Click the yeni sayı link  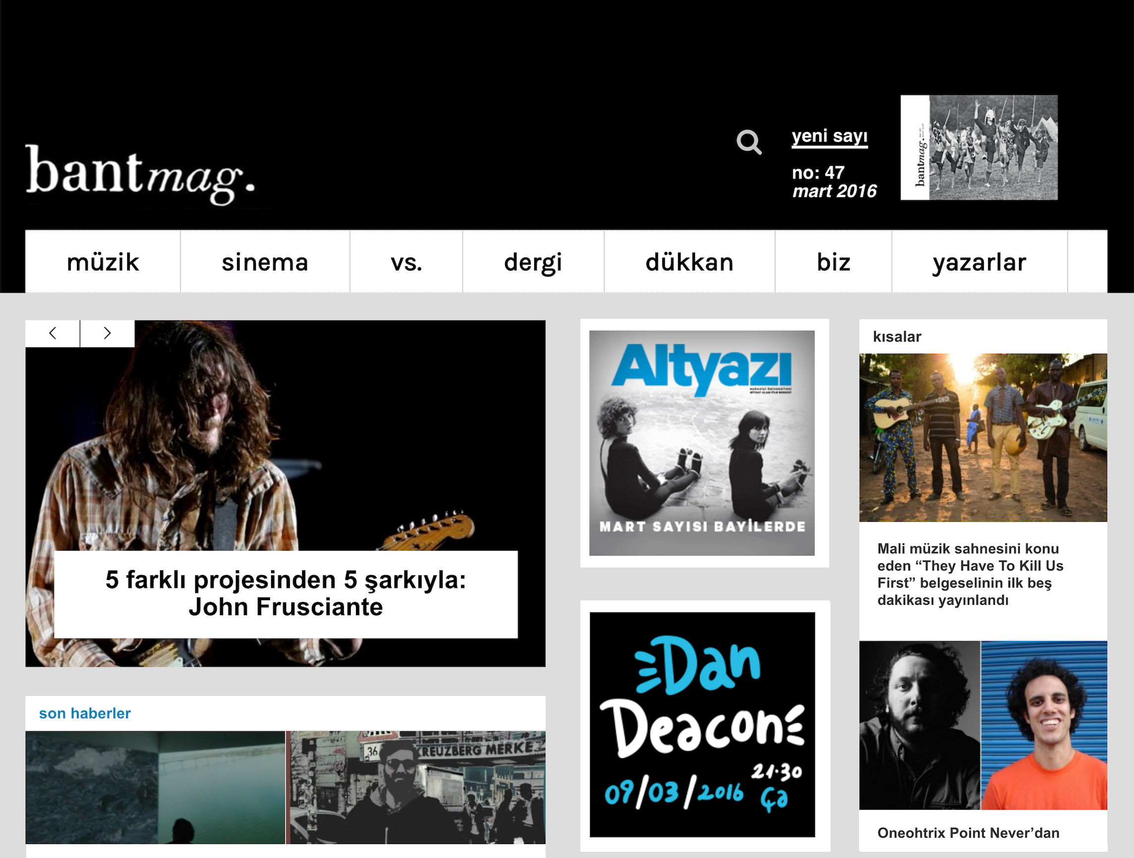tap(830, 136)
